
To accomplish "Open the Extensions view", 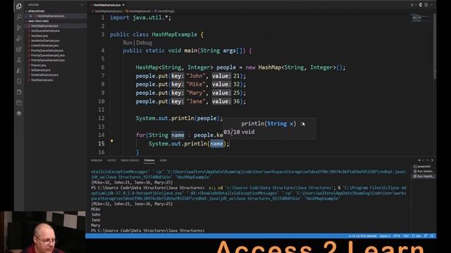I will tap(19, 49).
